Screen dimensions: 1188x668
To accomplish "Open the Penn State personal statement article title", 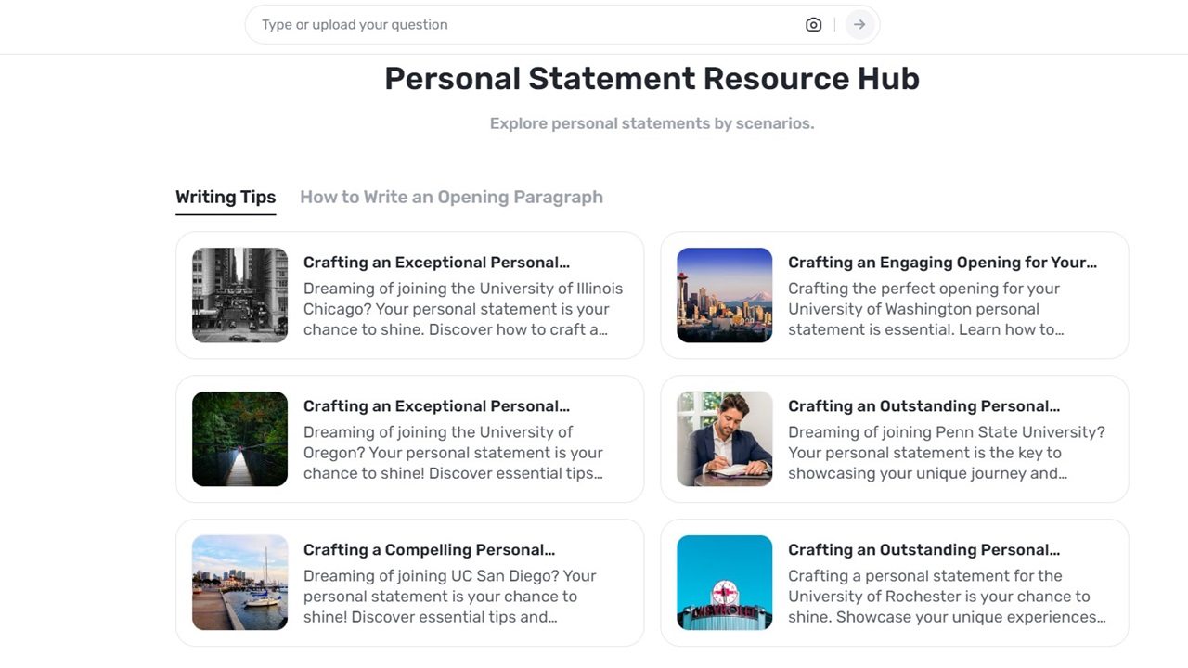I will click(923, 406).
